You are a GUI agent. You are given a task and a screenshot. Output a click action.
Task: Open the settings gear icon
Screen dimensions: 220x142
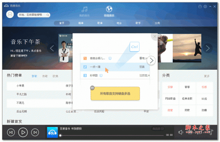click(205, 7)
